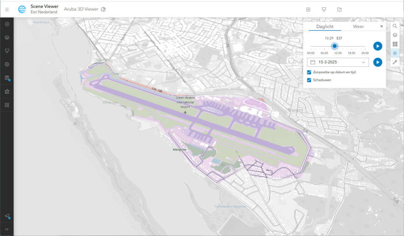Viewport: 404px width, 236px height.
Task: Open the basemap gallery icon on the right
Action: point(395,44)
